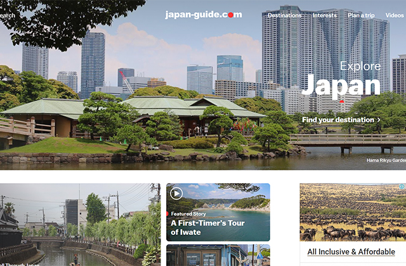
Task: Open the willow-lined canal photo card
Action: [79, 222]
